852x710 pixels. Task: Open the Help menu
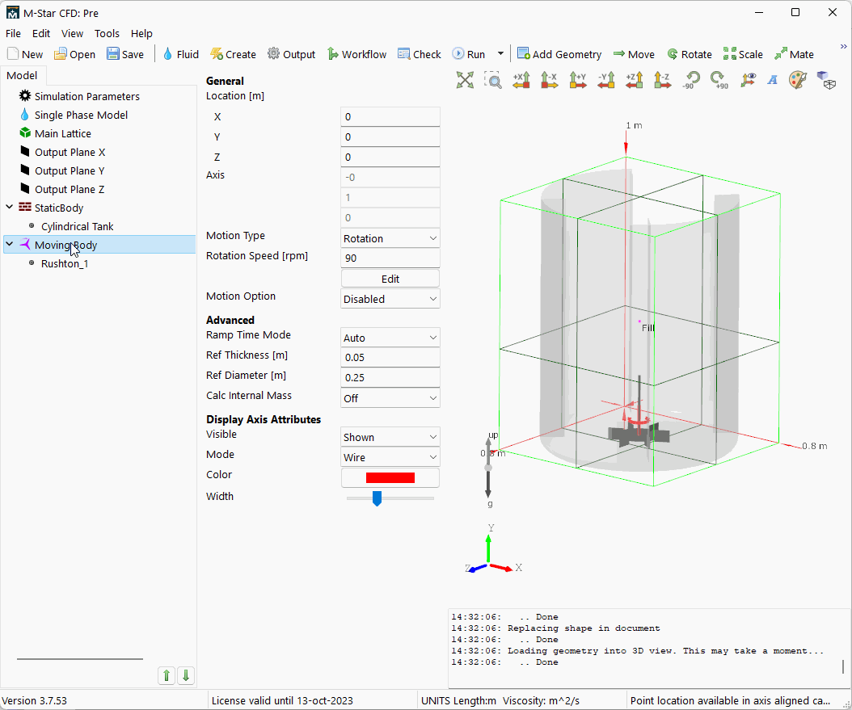pos(141,34)
